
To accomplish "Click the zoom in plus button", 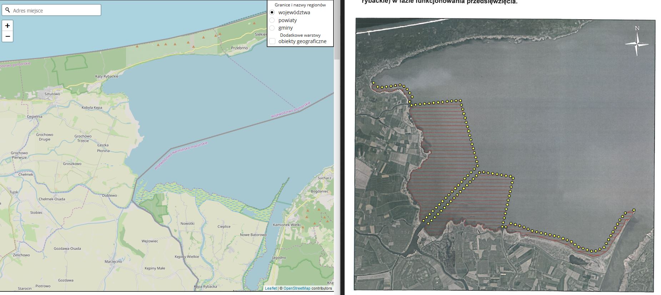I will point(7,26).
